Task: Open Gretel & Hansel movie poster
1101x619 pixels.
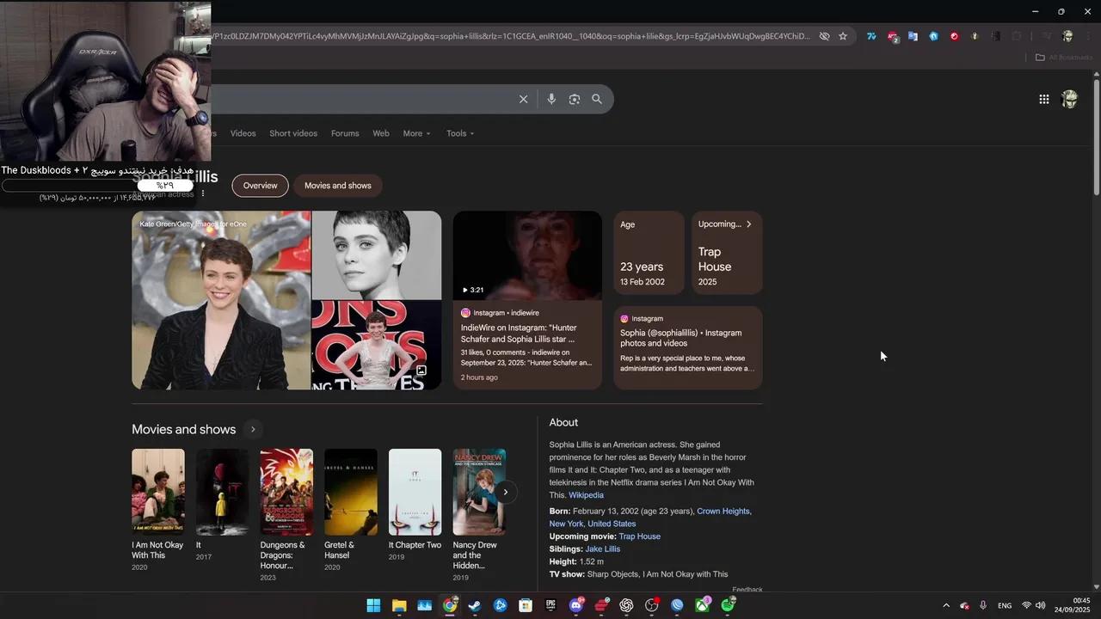Action: (x=350, y=491)
